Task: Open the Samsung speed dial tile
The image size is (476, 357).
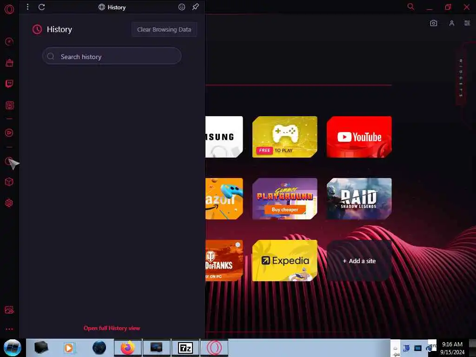Action: coord(224,137)
